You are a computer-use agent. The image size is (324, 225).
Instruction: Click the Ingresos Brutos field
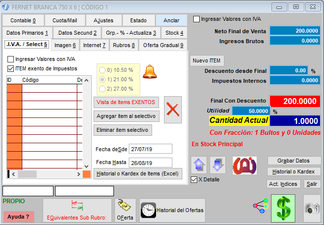(x=295, y=41)
